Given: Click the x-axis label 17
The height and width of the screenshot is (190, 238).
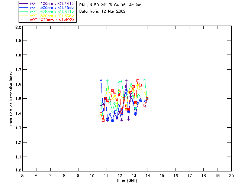Looking at the screenshot, I should (190, 176).
